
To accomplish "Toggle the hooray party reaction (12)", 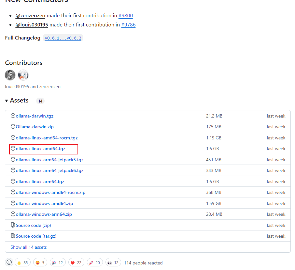I will 58,262.
